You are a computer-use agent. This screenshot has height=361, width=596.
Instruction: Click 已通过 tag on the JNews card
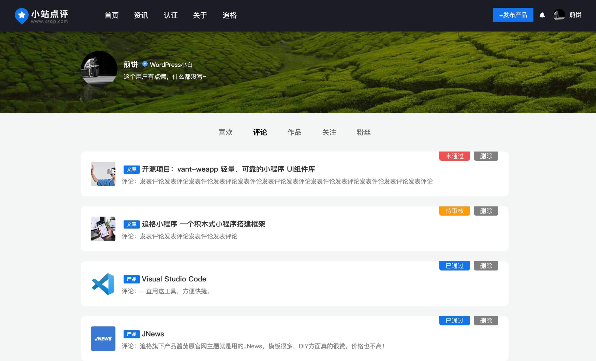(455, 321)
